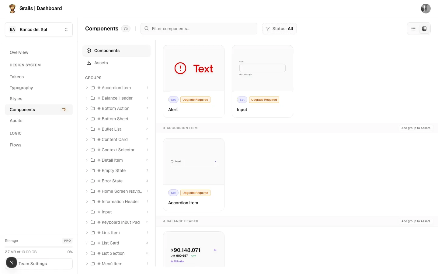Click the BA team initials badge
Screen dimensions: 438x274
click(12, 30)
